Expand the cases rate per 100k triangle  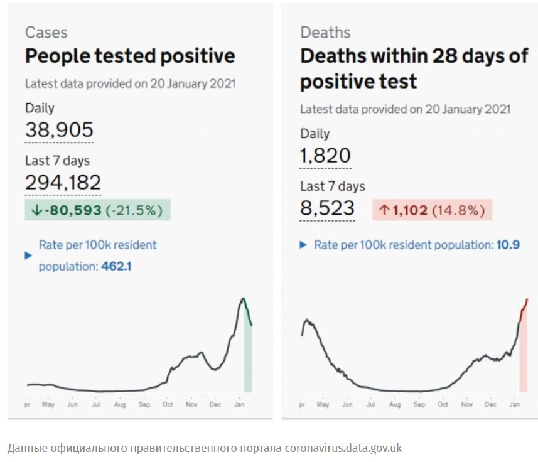coord(28,255)
